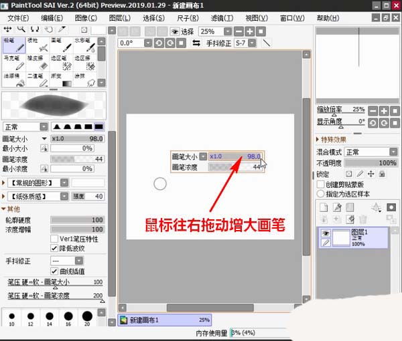Viewport: 402px width, 341px height.
Task: Enable Ver1笔压特性 checkbox
Action: click(54, 239)
